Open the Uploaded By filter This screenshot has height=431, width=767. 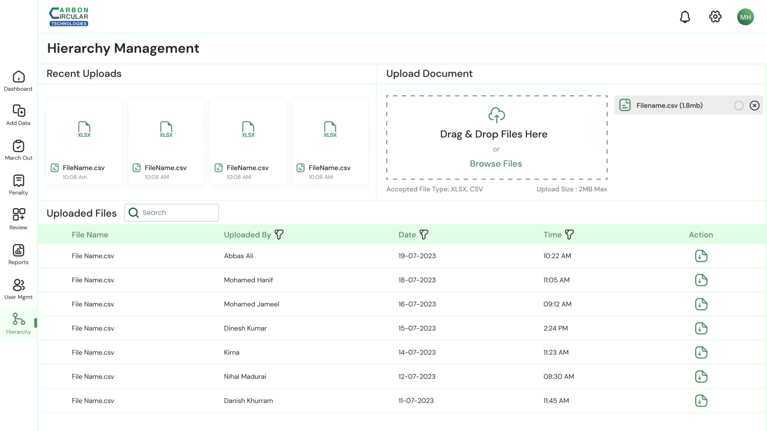click(279, 235)
